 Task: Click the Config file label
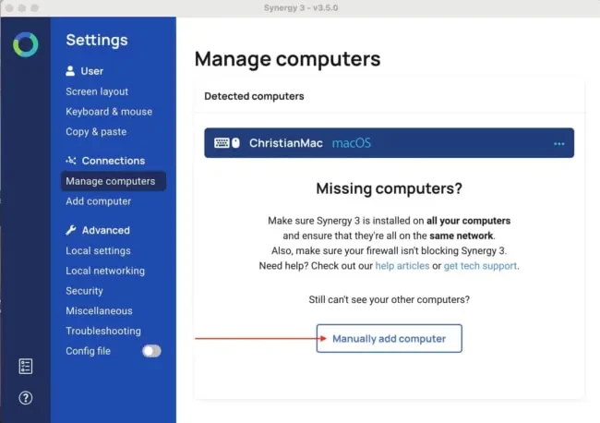point(88,351)
